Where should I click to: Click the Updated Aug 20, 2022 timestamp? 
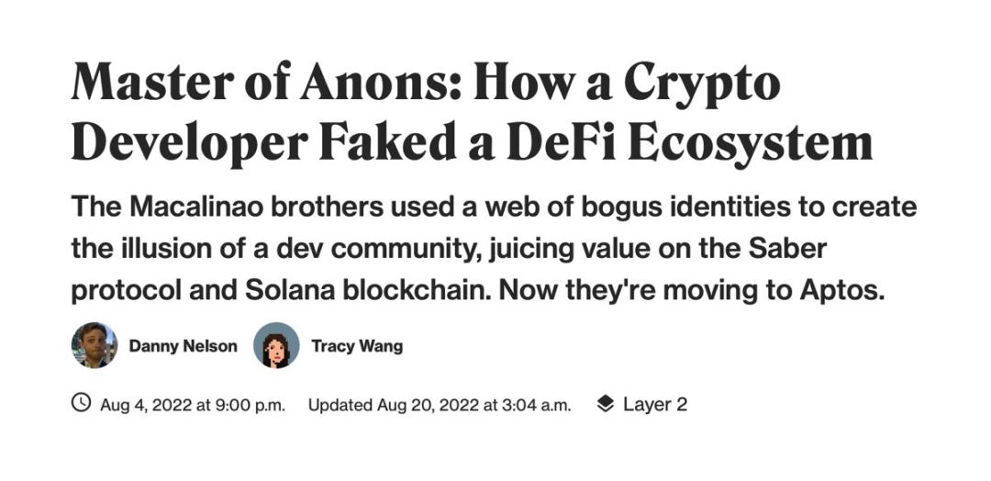440,404
